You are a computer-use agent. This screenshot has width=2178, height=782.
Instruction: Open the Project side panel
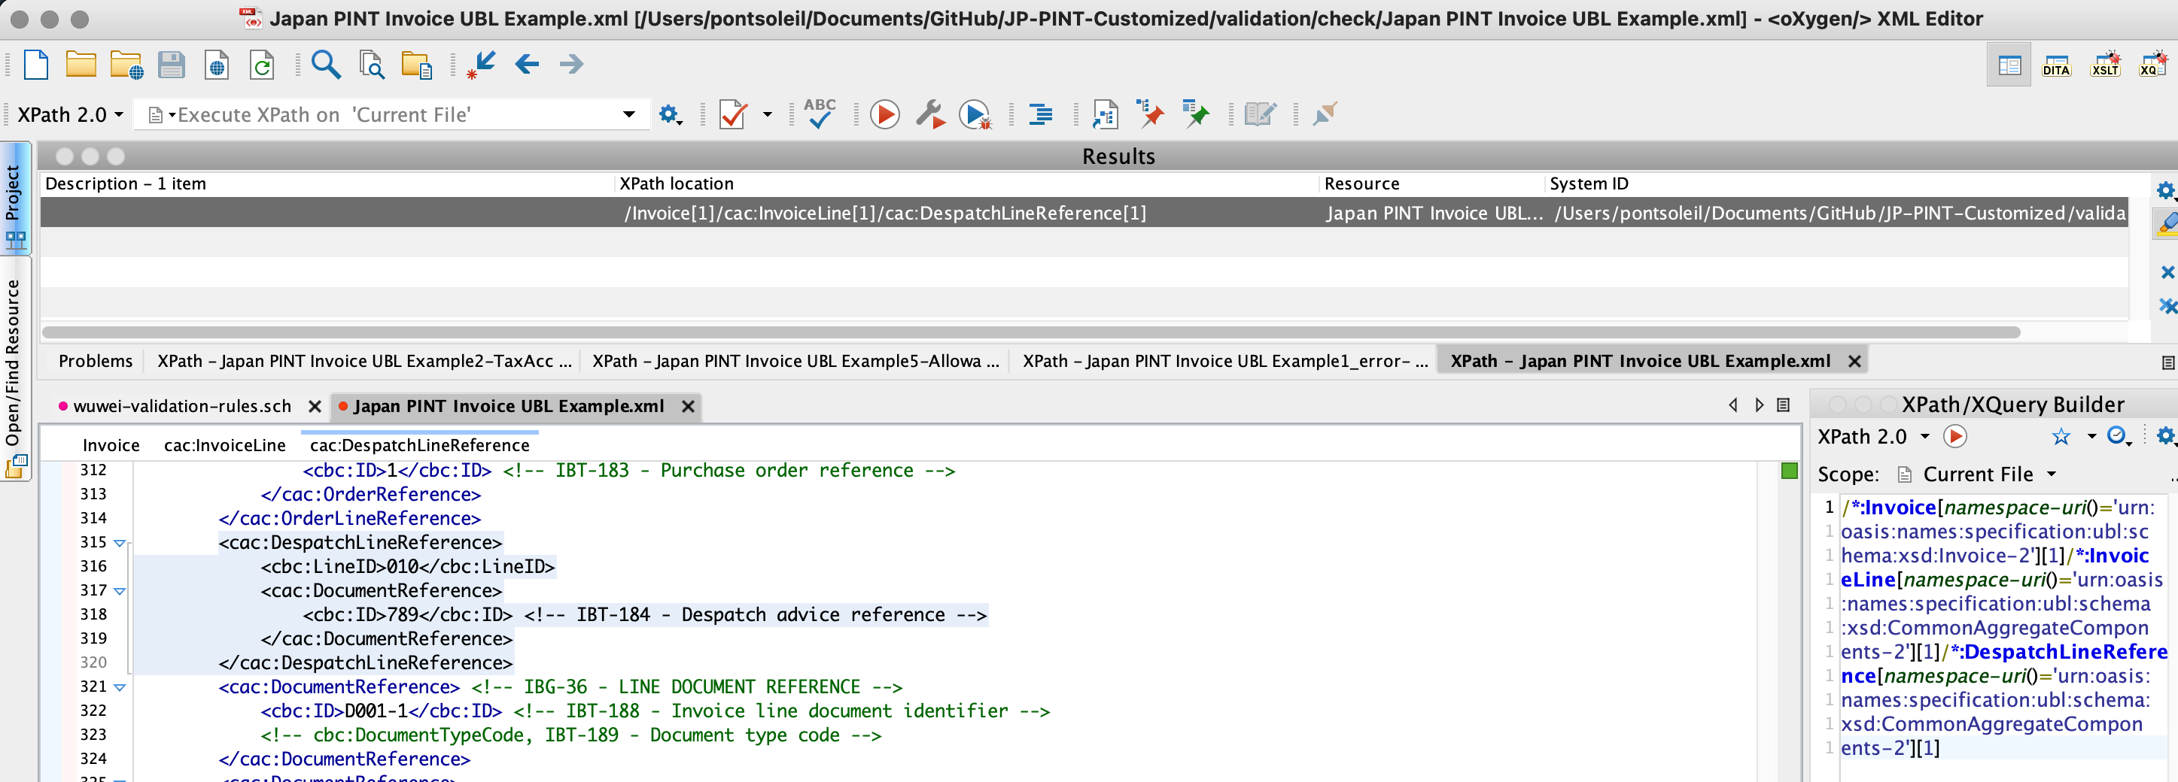coord(14,199)
